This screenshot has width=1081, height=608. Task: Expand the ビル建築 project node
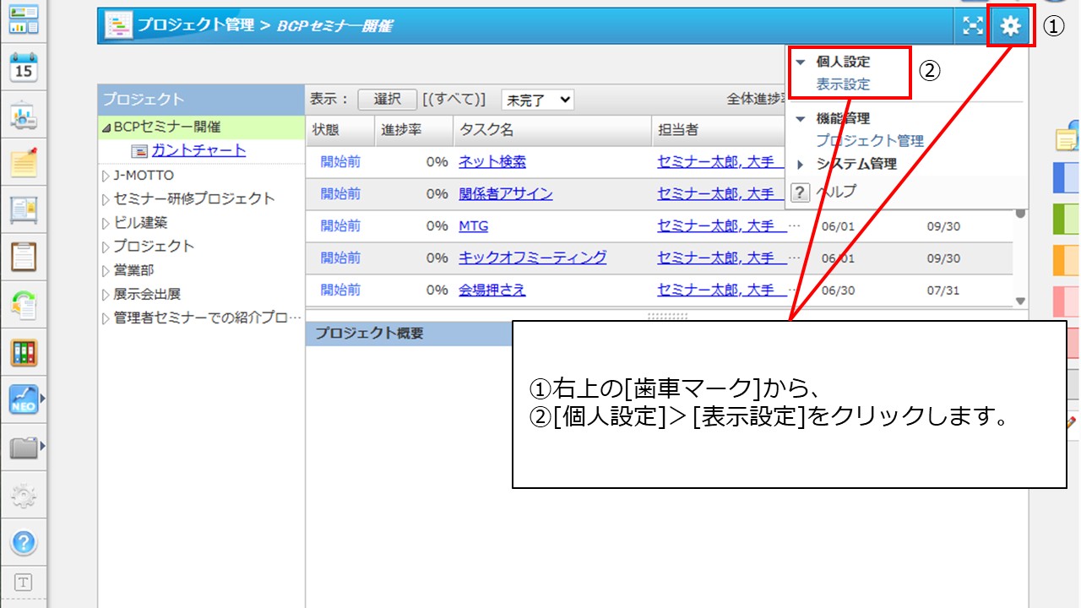pos(106,223)
